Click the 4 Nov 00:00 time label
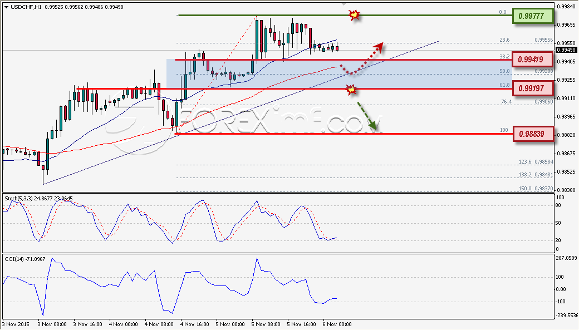 124,324
